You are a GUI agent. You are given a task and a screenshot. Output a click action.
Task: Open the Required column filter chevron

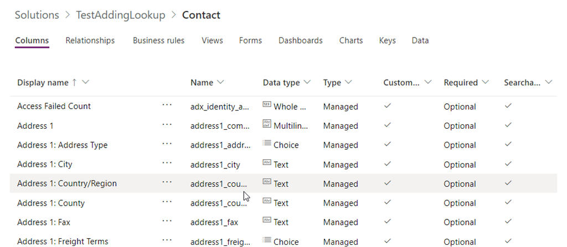tap(485, 82)
